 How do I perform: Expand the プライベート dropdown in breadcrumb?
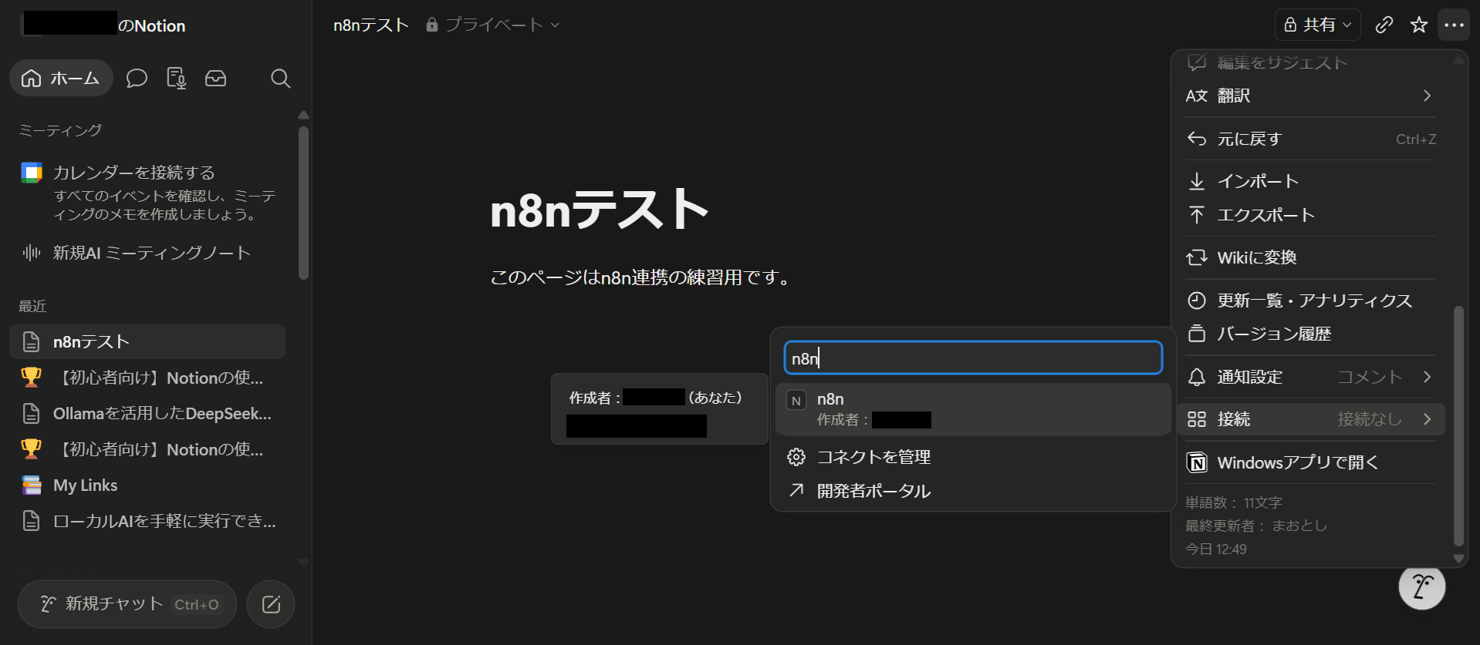pos(492,25)
